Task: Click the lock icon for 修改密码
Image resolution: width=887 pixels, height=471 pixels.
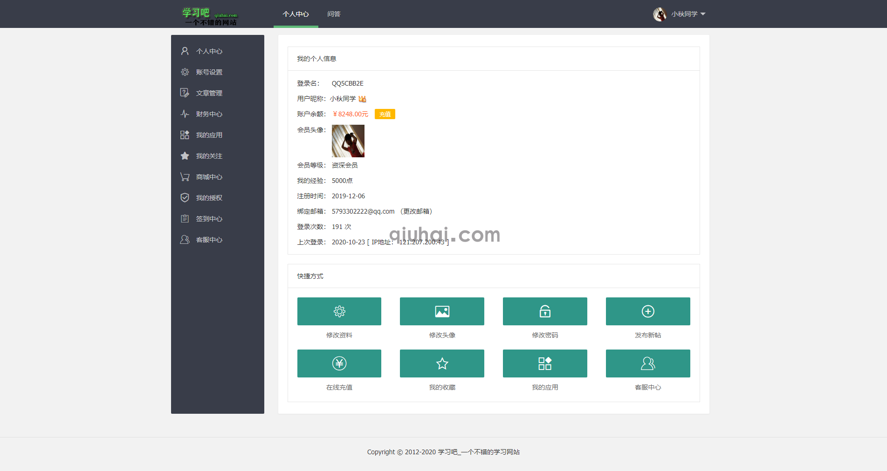Action: (545, 311)
